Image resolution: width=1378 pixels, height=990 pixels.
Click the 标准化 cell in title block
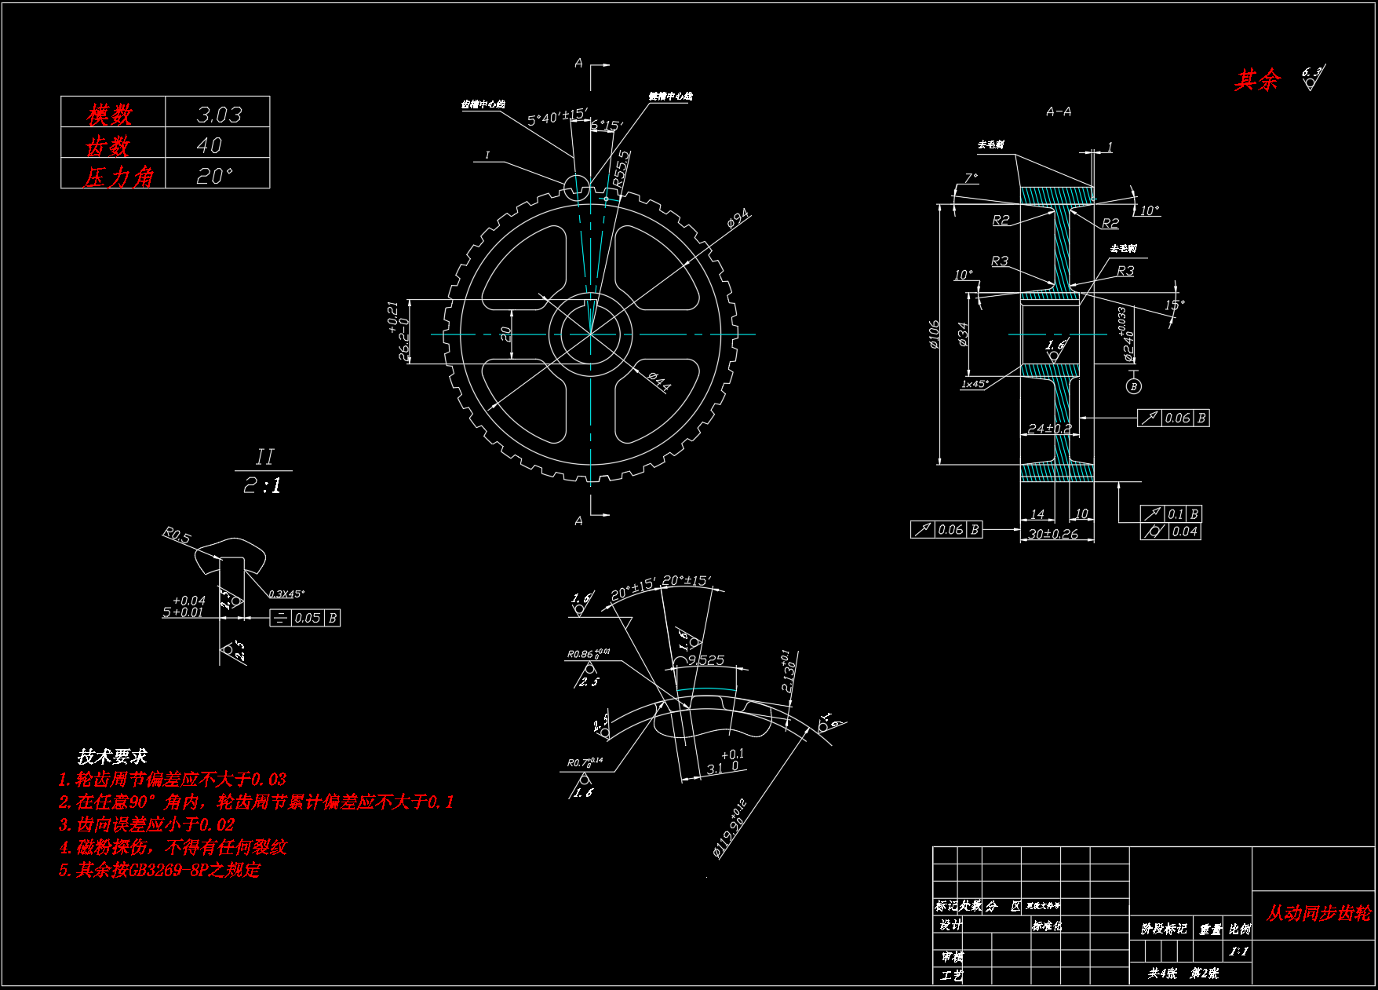coord(1047,926)
